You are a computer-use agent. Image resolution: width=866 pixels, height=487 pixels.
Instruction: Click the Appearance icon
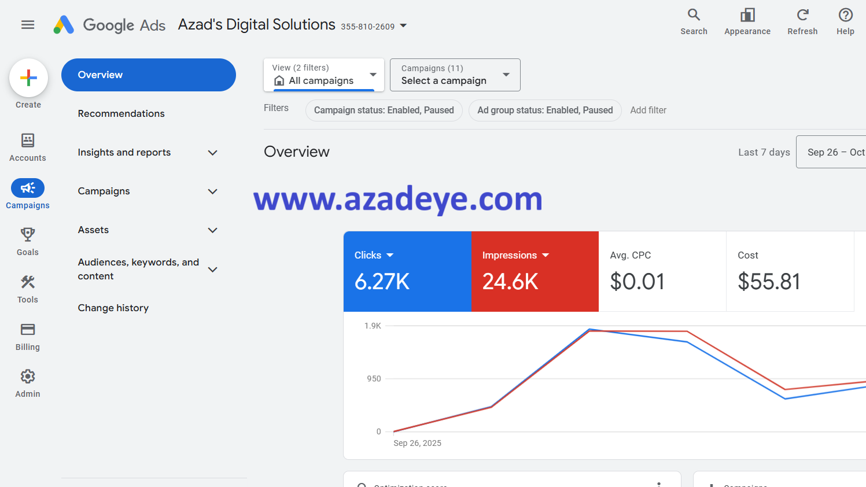click(747, 21)
